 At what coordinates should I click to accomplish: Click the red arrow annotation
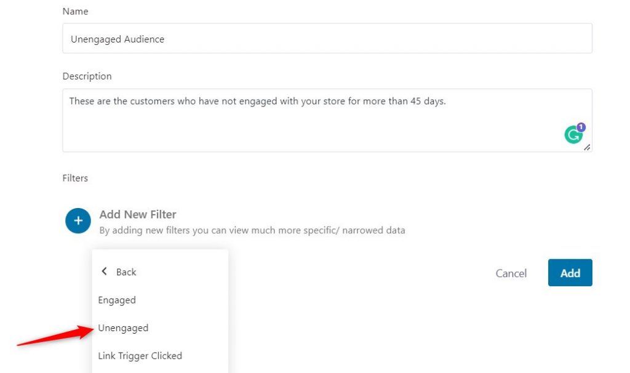coord(55,335)
